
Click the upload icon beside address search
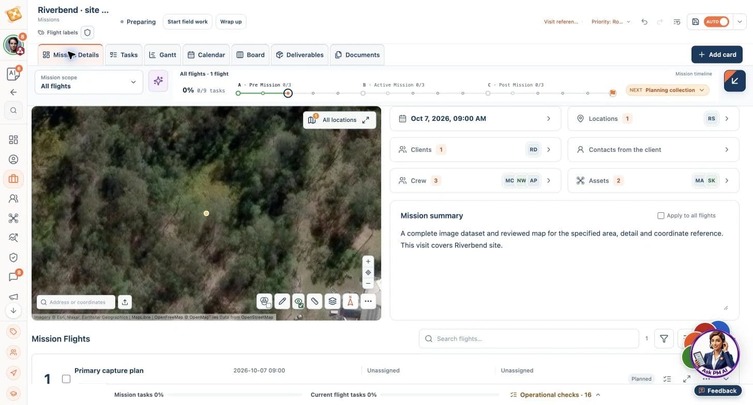click(125, 302)
